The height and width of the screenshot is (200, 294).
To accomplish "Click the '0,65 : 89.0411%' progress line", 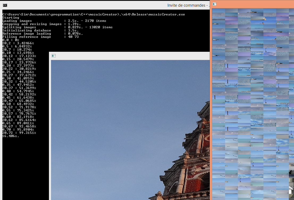I will [x=18, y=123].
